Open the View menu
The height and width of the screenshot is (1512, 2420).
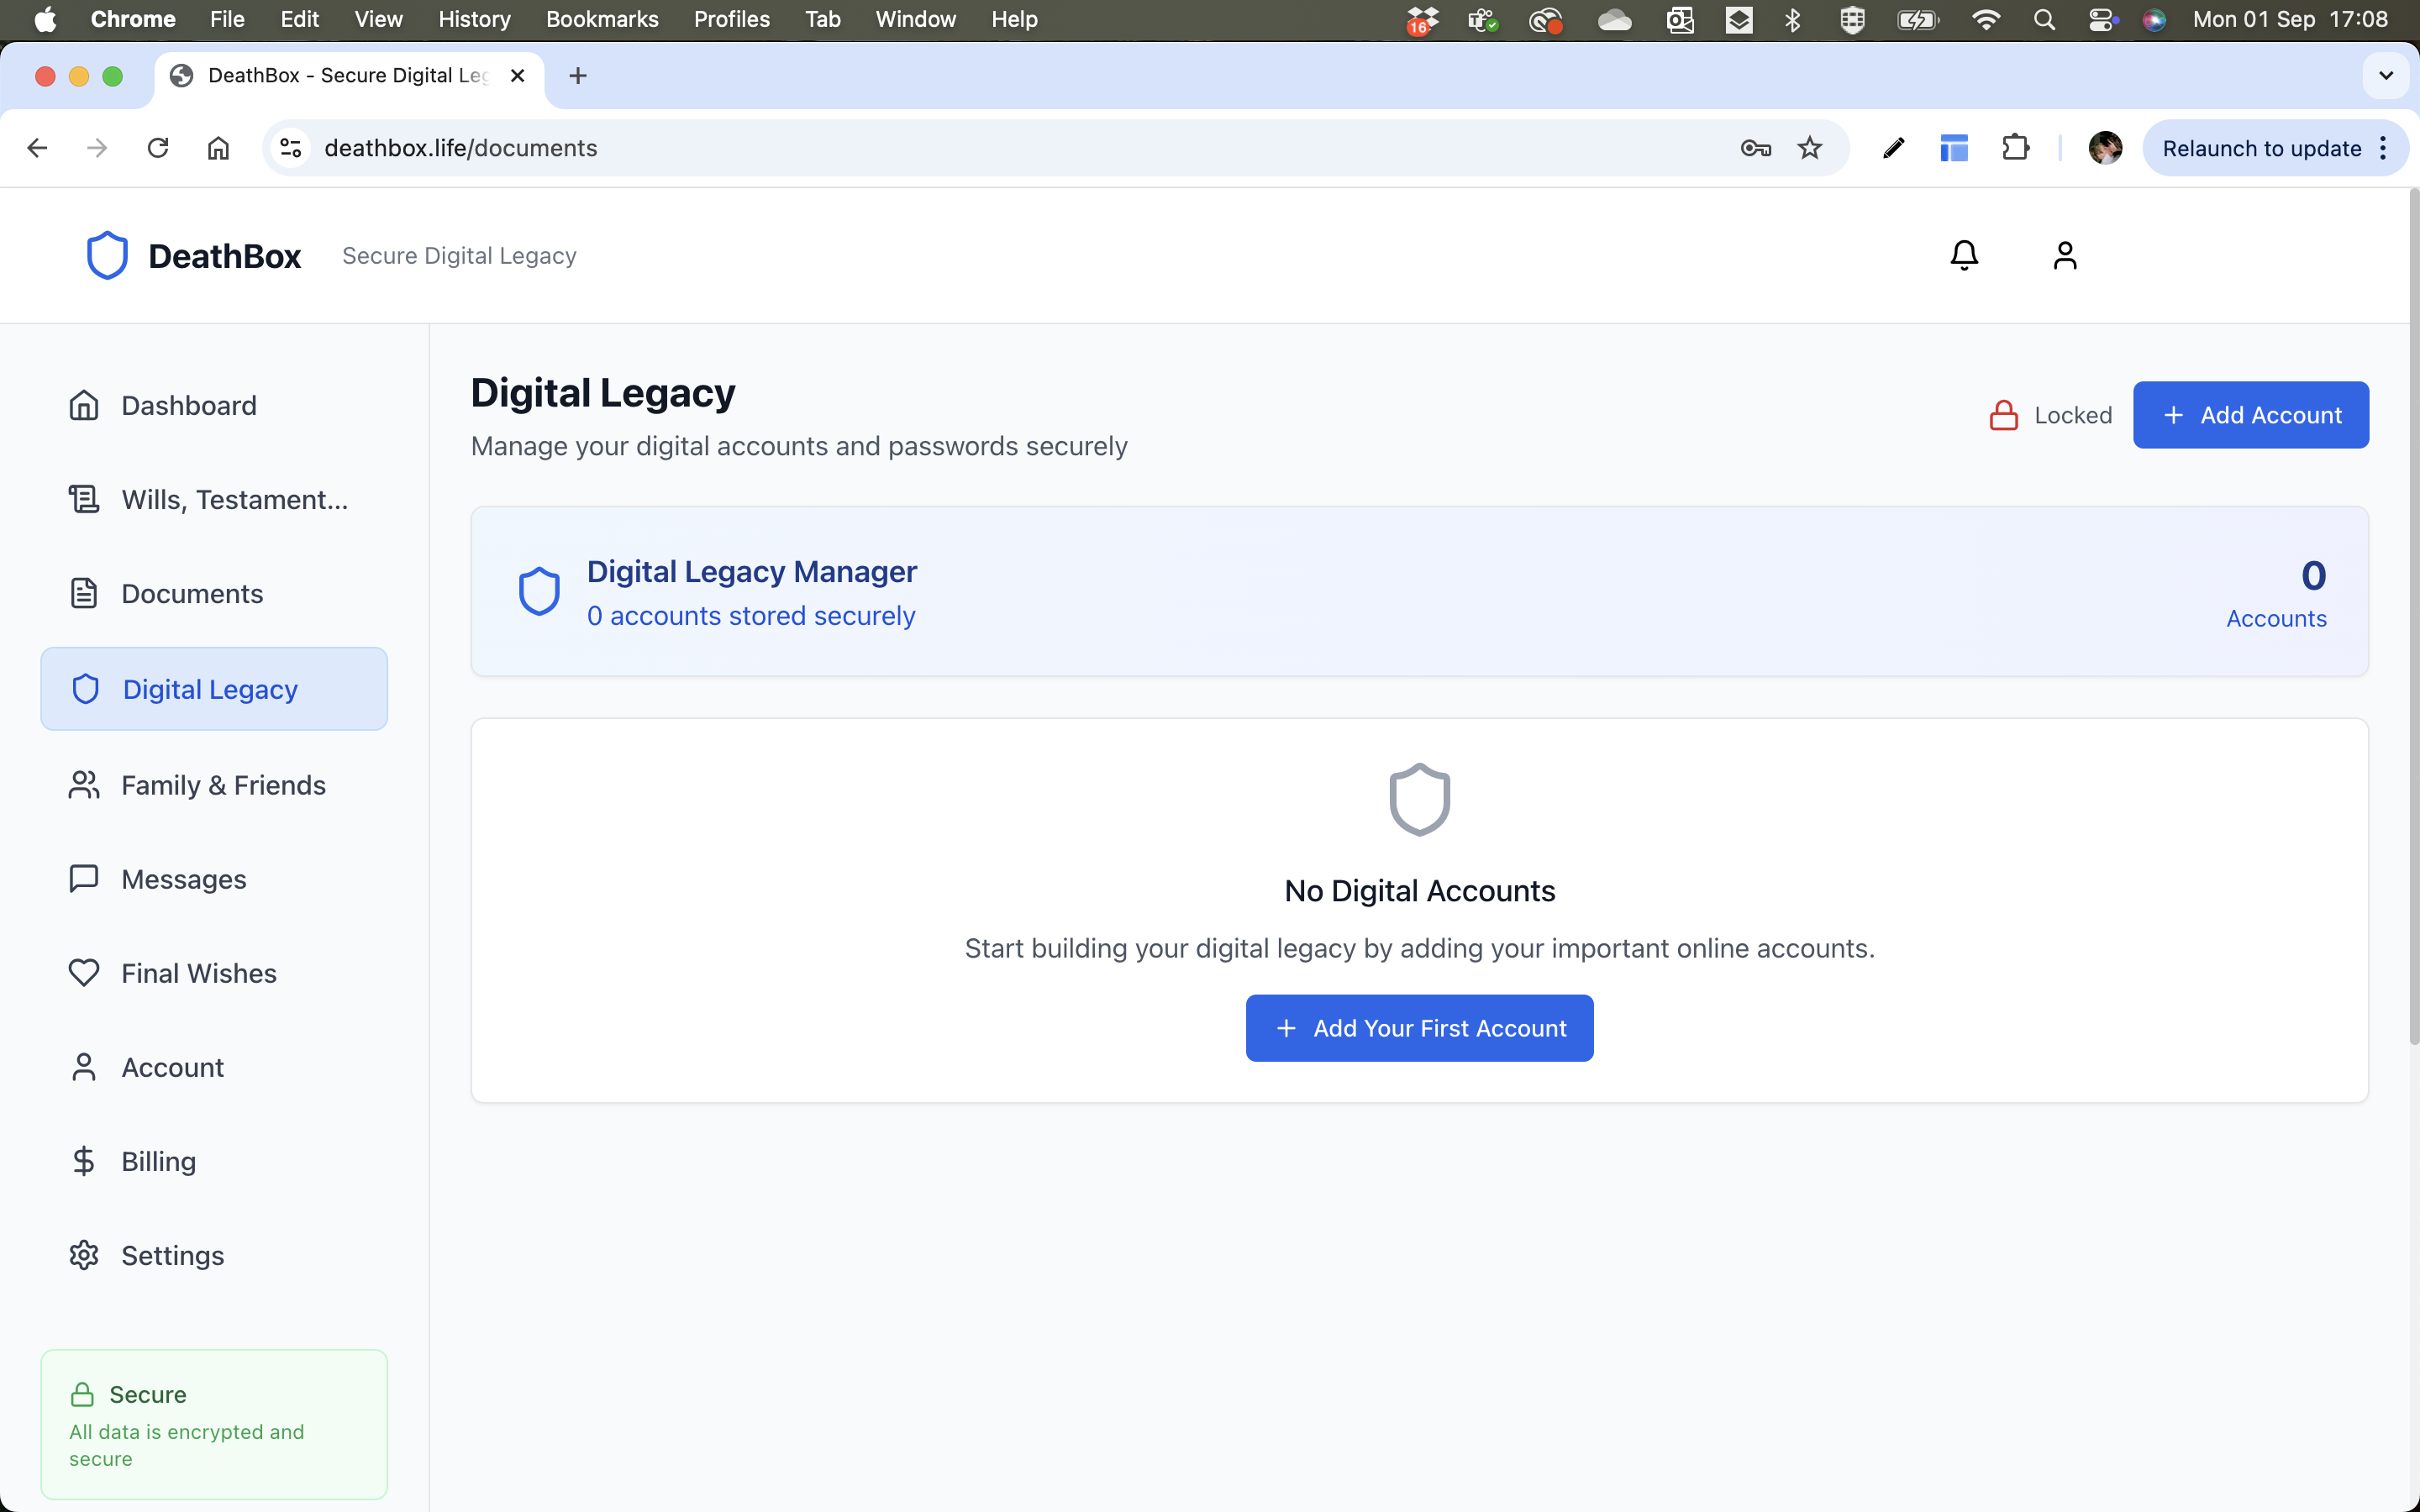click(378, 20)
